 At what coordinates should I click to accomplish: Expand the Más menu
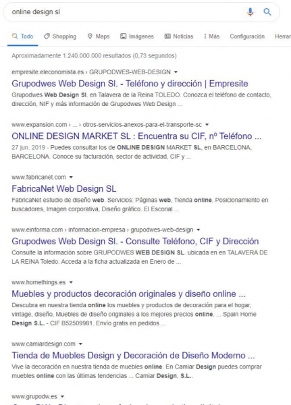coord(211,36)
